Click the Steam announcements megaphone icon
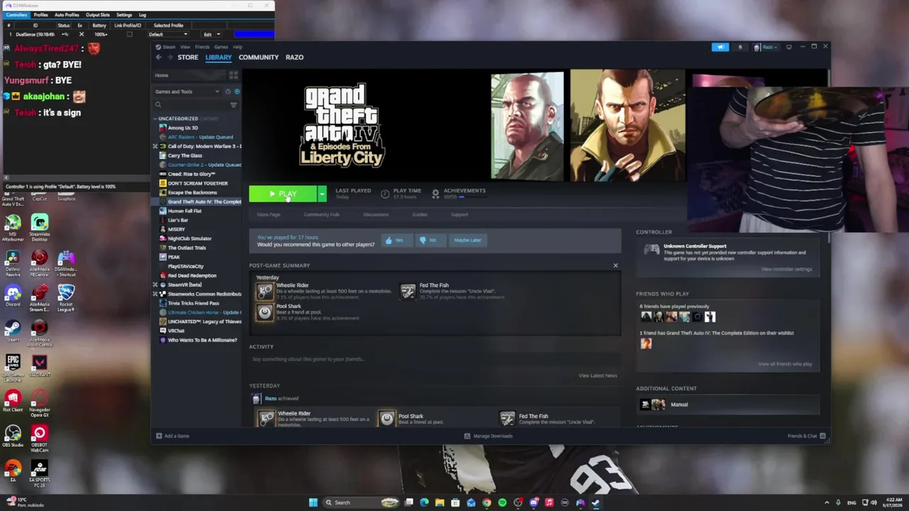The height and width of the screenshot is (511, 909). coord(720,47)
